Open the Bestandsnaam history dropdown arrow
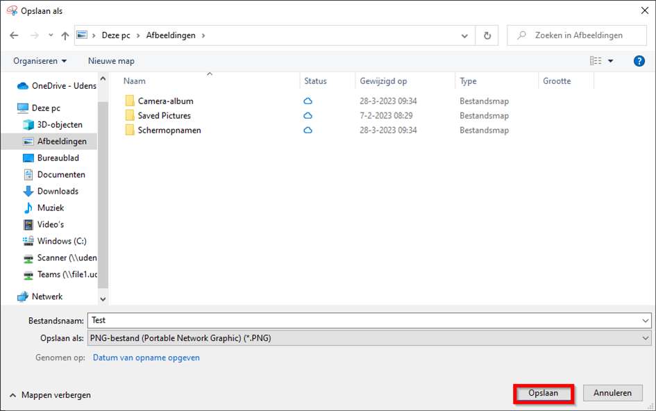The width and height of the screenshot is (656, 411). (x=646, y=321)
